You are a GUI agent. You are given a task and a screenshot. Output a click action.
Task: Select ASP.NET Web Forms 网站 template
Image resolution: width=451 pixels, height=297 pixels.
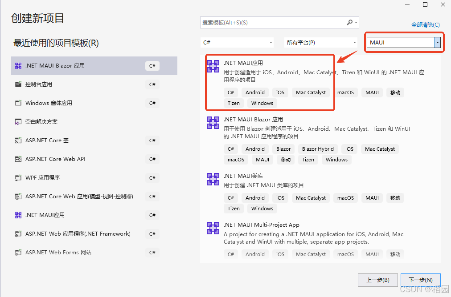coord(94,252)
